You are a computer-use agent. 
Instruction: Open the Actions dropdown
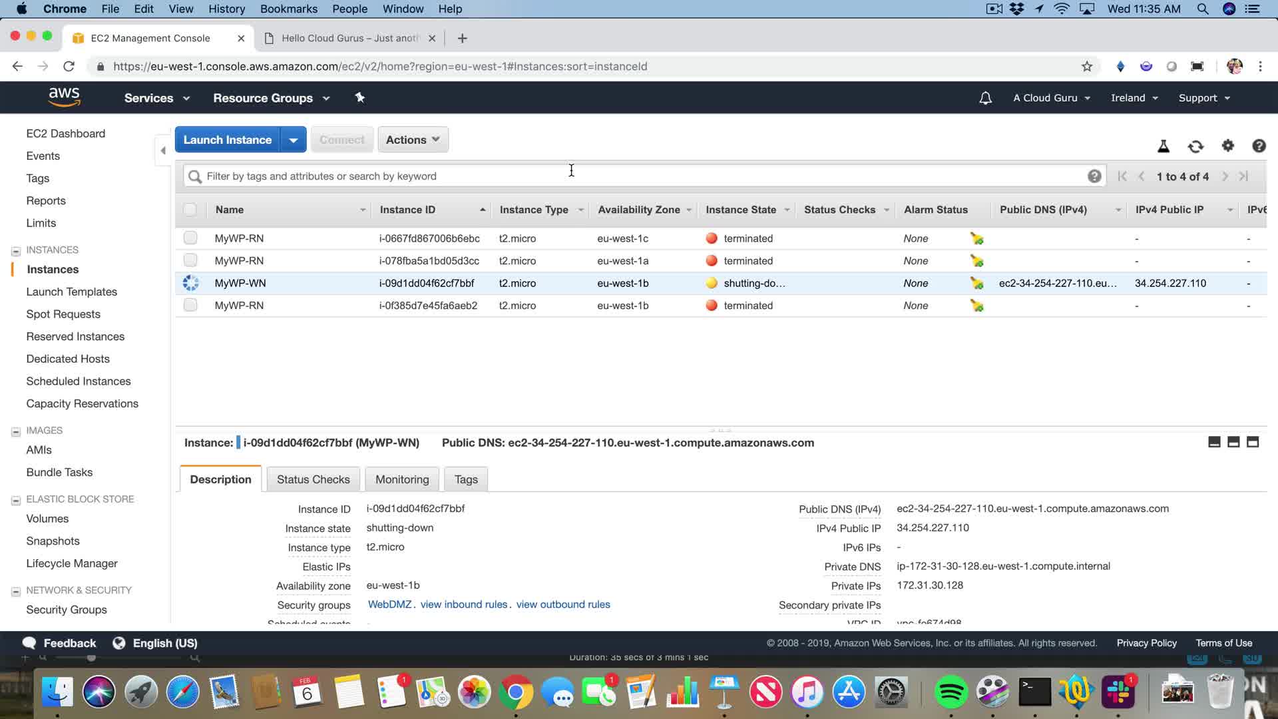tap(413, 140)
